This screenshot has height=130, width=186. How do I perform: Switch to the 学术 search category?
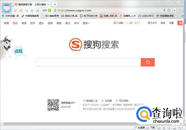76,23
